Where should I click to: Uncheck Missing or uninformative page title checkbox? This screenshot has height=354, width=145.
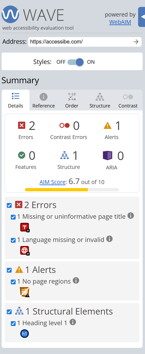(x=13, y=217)
